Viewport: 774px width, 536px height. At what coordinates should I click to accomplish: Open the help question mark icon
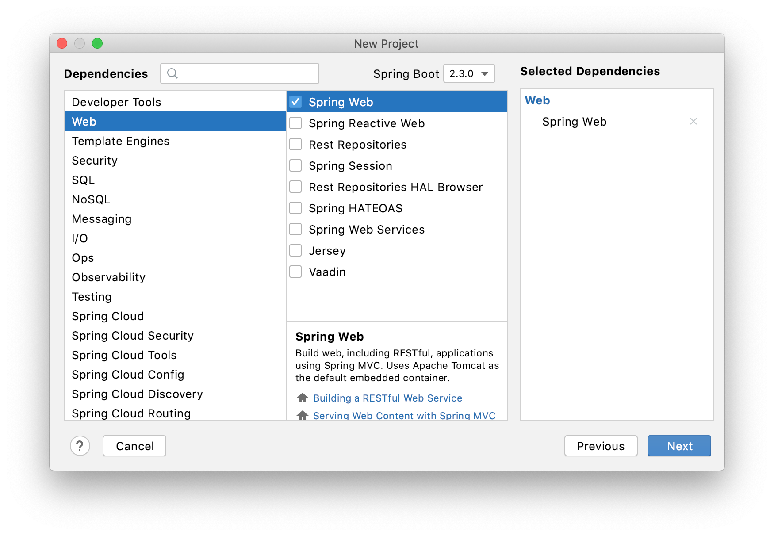point(80,446)
